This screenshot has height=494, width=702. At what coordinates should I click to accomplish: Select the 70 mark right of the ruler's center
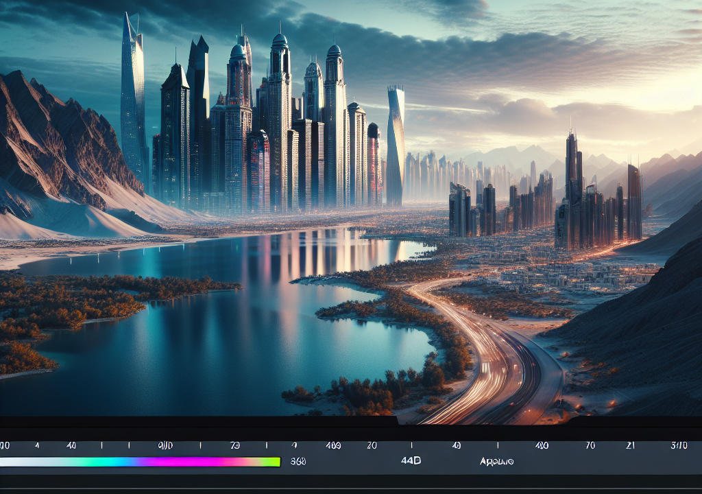point(591,445)
